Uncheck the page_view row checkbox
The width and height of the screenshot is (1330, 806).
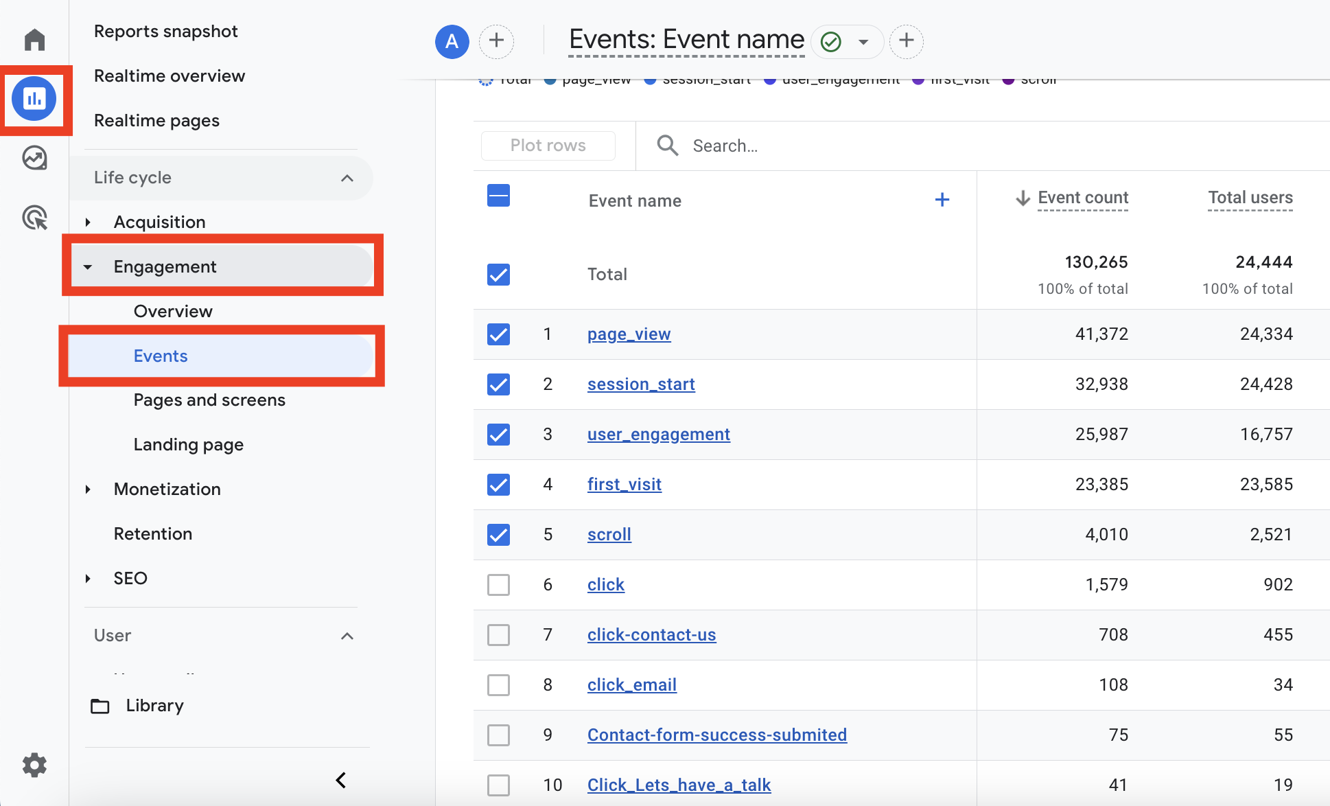click(x=499, y=334)
